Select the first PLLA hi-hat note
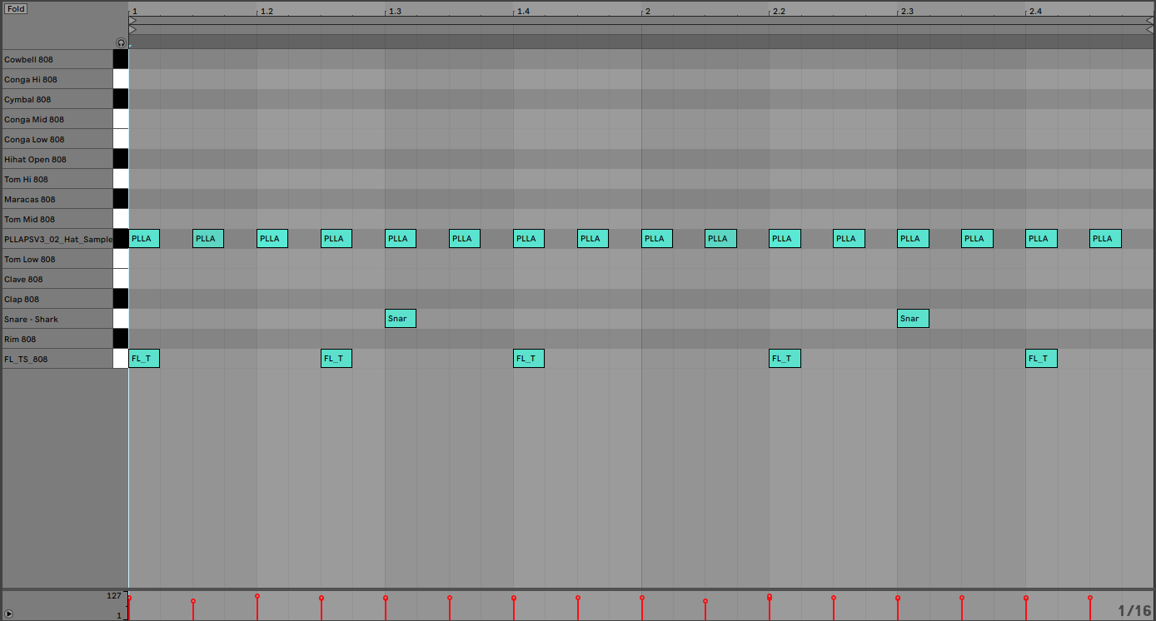Viewport: 1156px width, 621px height. pyautogui.click(x=143, y=238)
